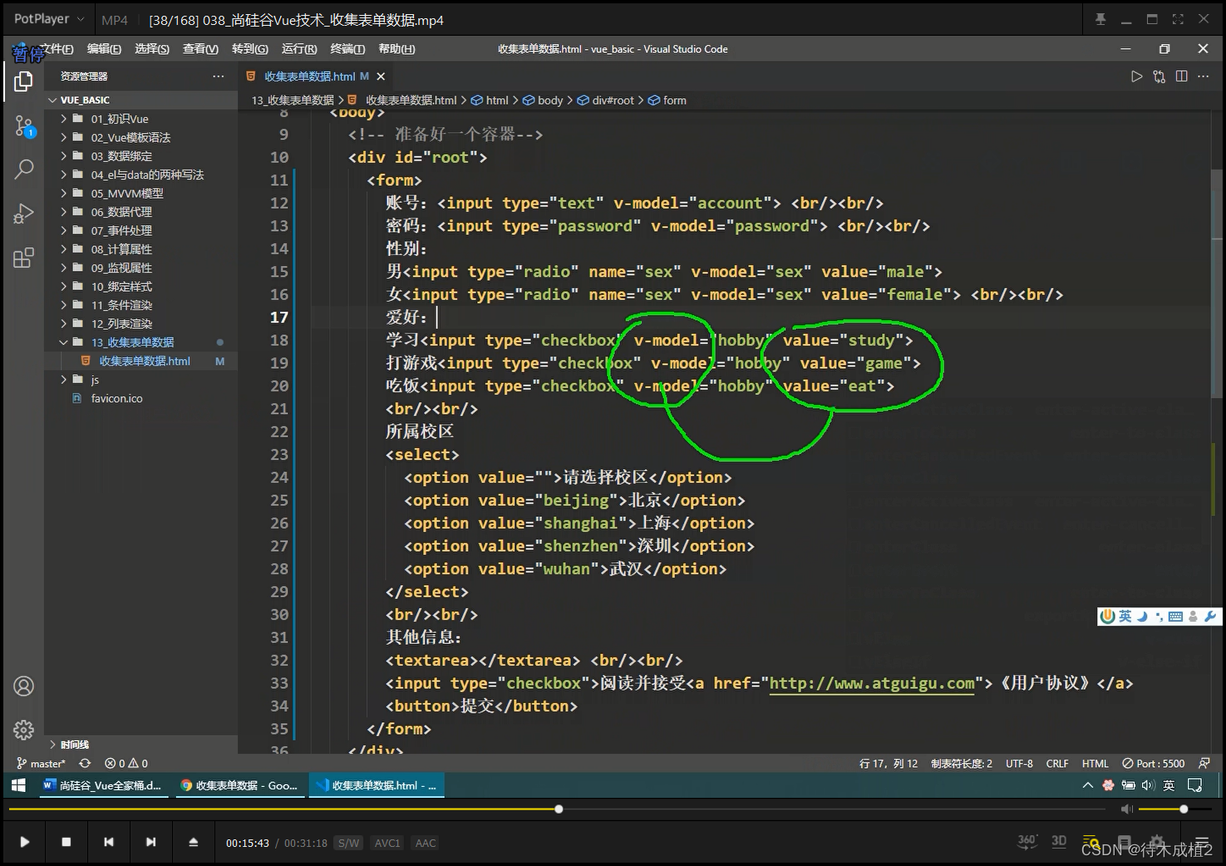1226x866 pixels.
Task: Click the UTF-8 encoding indicator
Action: click(1019, 763)
